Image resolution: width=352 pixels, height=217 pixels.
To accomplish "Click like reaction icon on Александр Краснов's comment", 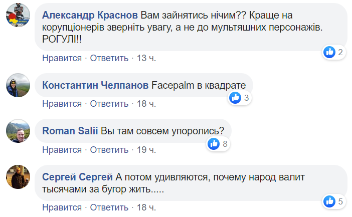I will tap(329, 52).
